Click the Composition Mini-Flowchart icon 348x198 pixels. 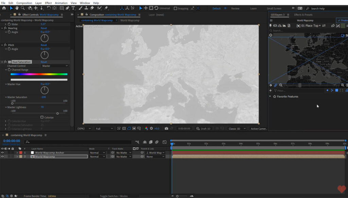tap(137, 142)
